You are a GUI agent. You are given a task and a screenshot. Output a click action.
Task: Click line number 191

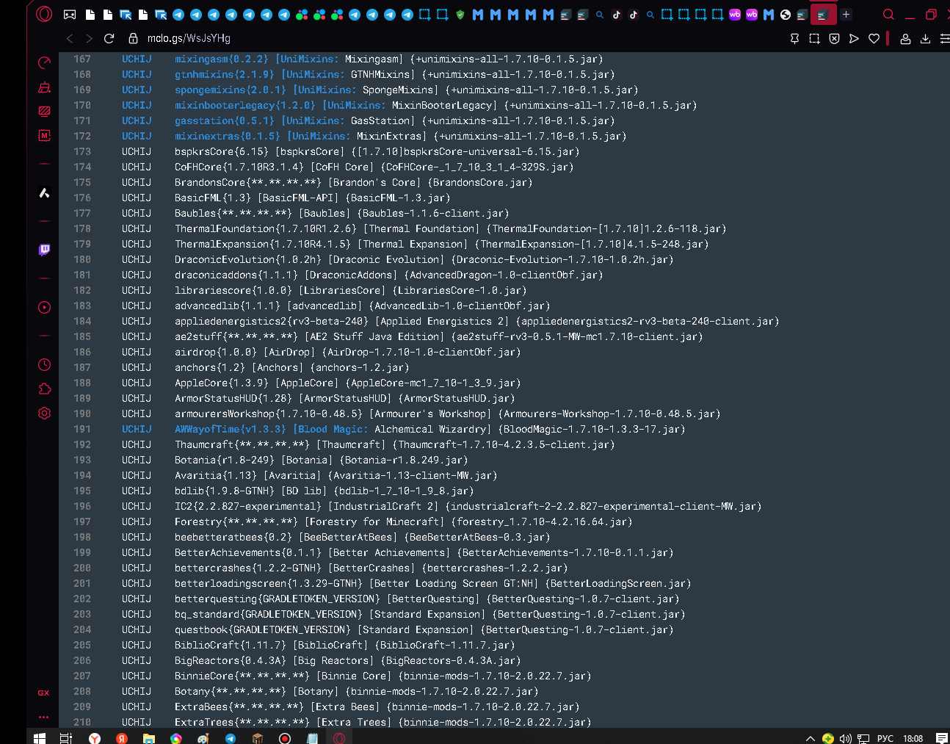click(x=82, y=429)
